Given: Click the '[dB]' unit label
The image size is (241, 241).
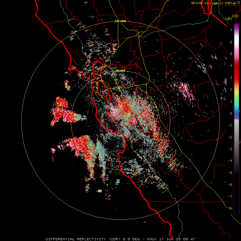Looking at the screenshot, I should pyautogui.click(x=229, y=19).
